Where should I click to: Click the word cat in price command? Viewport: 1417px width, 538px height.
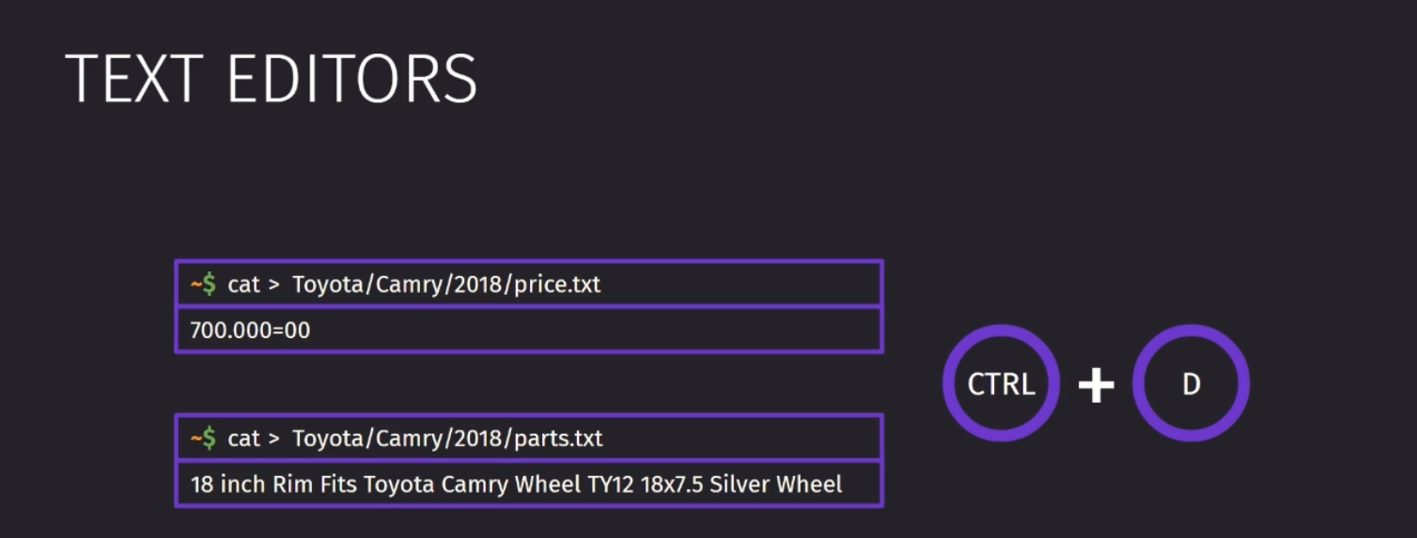[x=243, y=284]
